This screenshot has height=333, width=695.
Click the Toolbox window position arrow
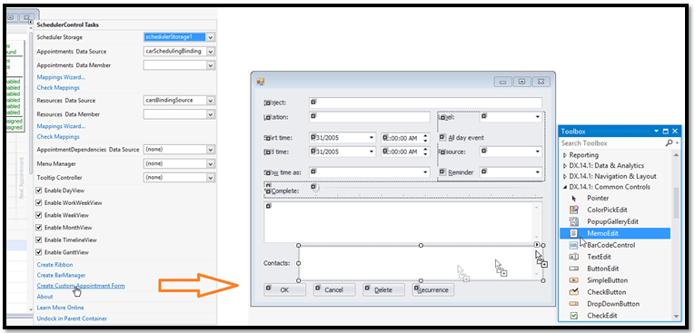[x=657, y=131]
